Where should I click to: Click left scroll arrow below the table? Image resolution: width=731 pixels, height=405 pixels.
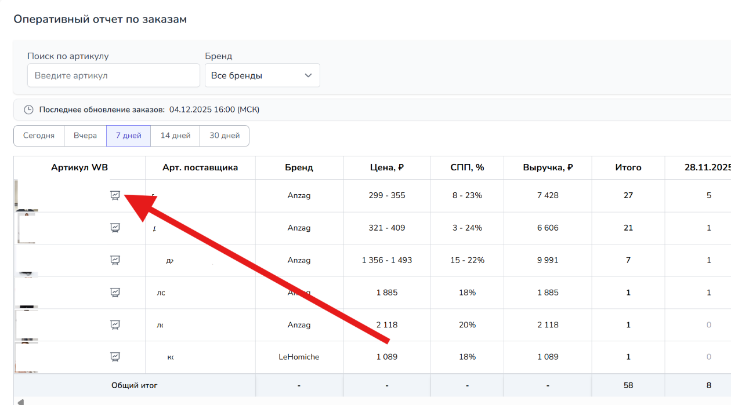[x=20, y=402]
